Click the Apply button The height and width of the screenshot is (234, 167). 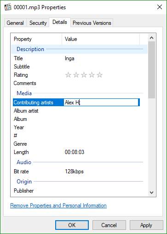point(146,225)
